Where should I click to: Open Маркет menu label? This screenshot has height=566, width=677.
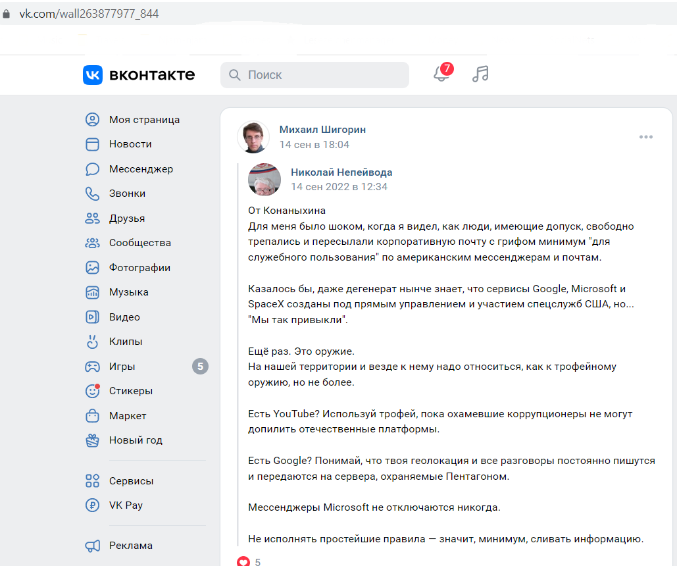128,416
